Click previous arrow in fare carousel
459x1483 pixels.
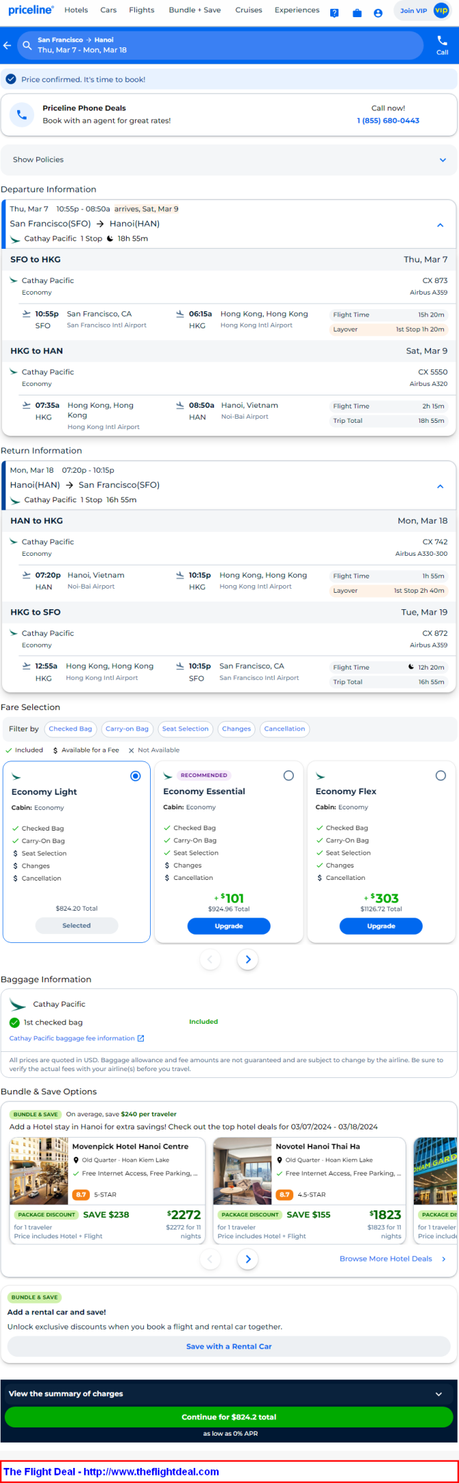(210, 959)
